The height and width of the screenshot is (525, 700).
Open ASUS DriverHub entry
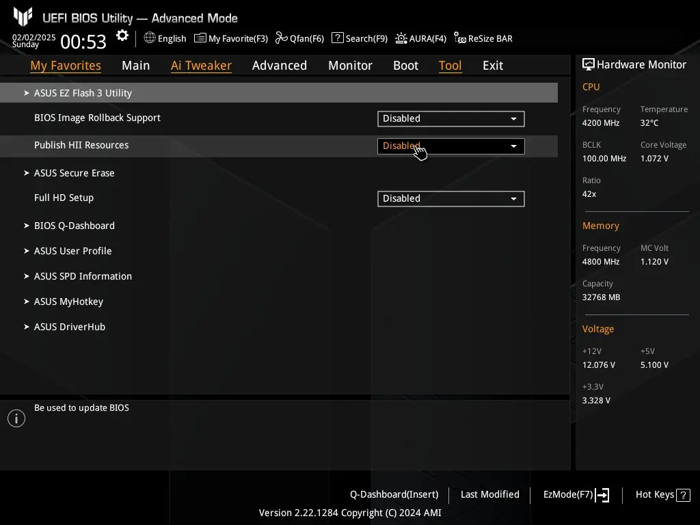coord(70,327)
